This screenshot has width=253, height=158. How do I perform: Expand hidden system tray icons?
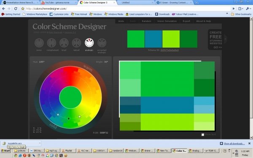pos(234,153)
